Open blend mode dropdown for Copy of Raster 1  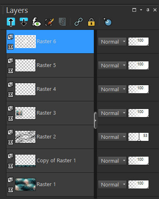[112, 161]
